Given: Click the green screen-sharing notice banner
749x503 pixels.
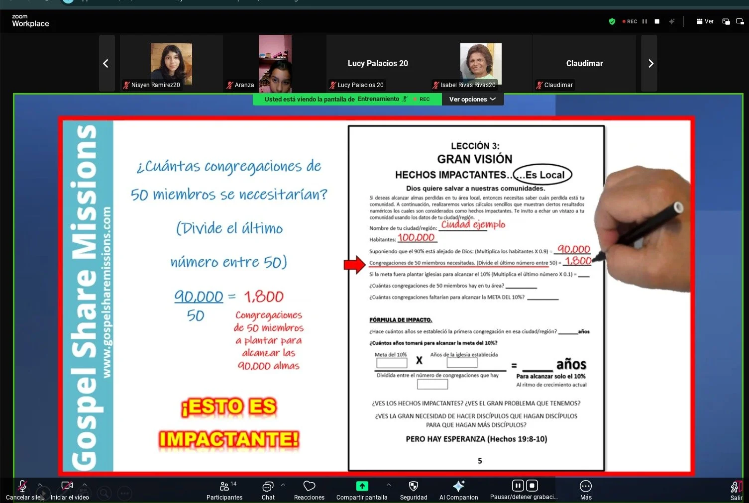Looking at the screenshot, I should pos(347,99).
